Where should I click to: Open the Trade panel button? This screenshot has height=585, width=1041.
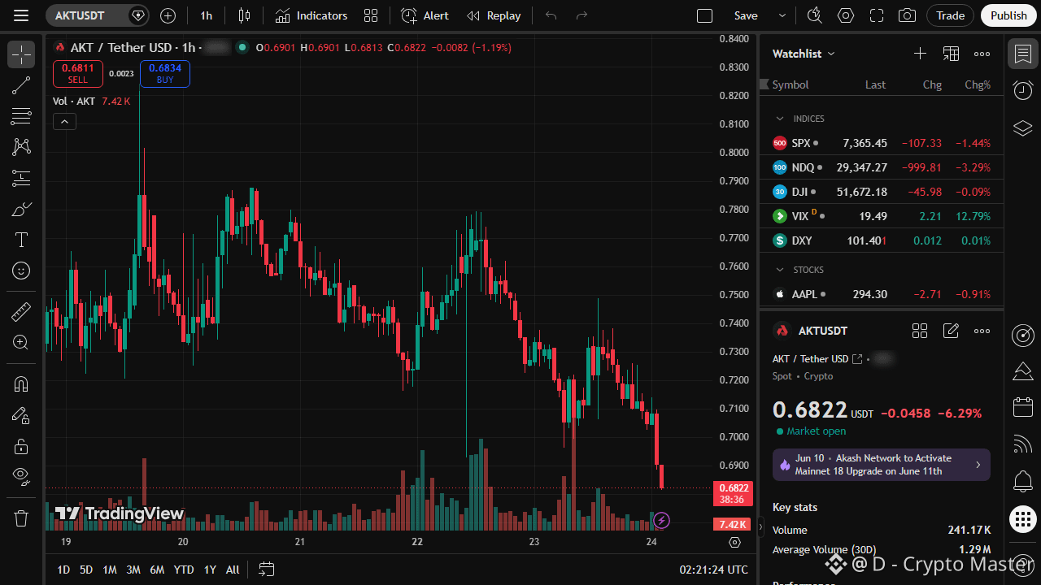click(950, 15)
